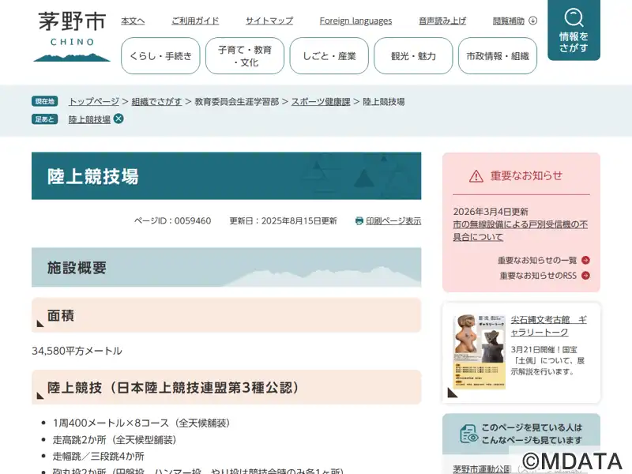This screenshot has height=474, width=632.
Task: Expand the 観光・魅力 menu
Action: [x=413, y=56]
